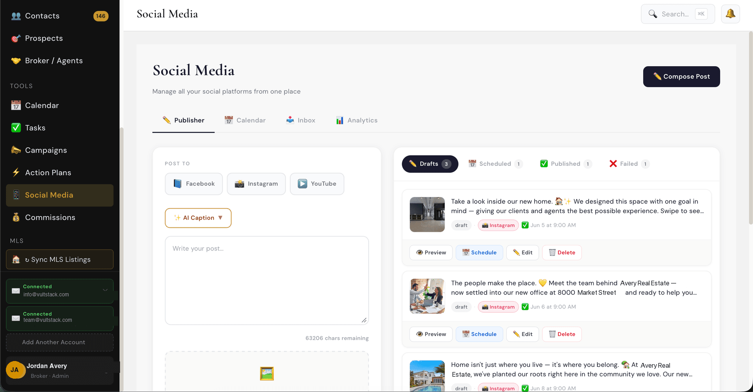Click the Sync MLS Listings button

(x=60, y=260)
